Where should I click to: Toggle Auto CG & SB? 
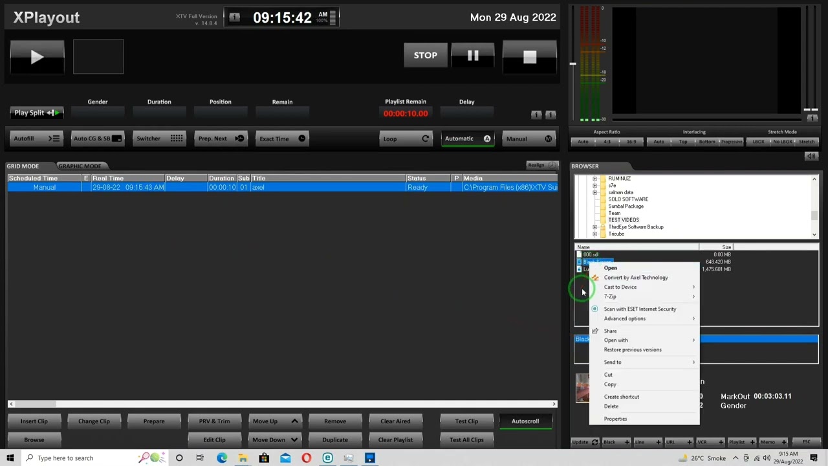(x=97, y=139)
